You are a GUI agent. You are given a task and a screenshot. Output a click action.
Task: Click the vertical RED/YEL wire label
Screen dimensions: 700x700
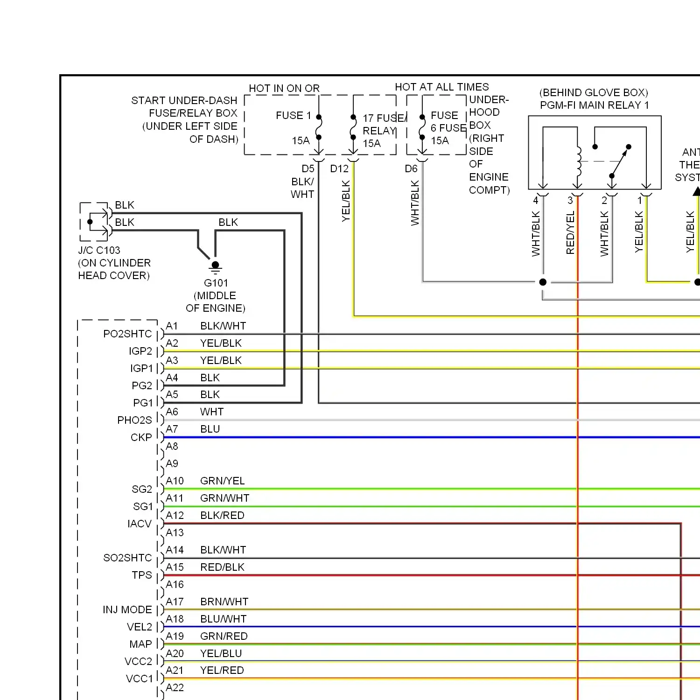tap(570, 232)
